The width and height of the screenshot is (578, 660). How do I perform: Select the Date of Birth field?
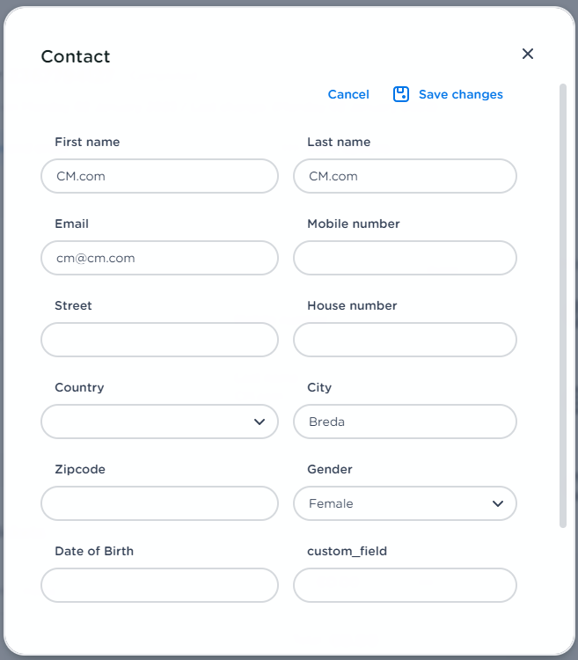pyautogui.click(x=159, y=585)
